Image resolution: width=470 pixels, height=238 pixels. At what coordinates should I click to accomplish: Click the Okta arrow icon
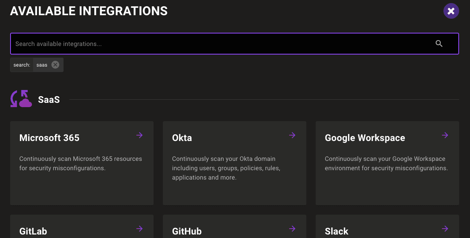point(292,135)
